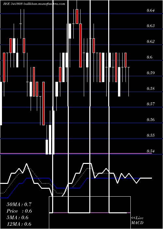This screenshot has height=229, width=163.
Task: Click the 5MA : 0.6 value
Action: [x=18, y=218]
